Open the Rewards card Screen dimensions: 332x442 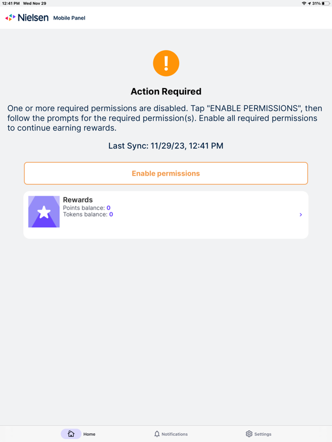pyautogui.click(x=166, y=215)
